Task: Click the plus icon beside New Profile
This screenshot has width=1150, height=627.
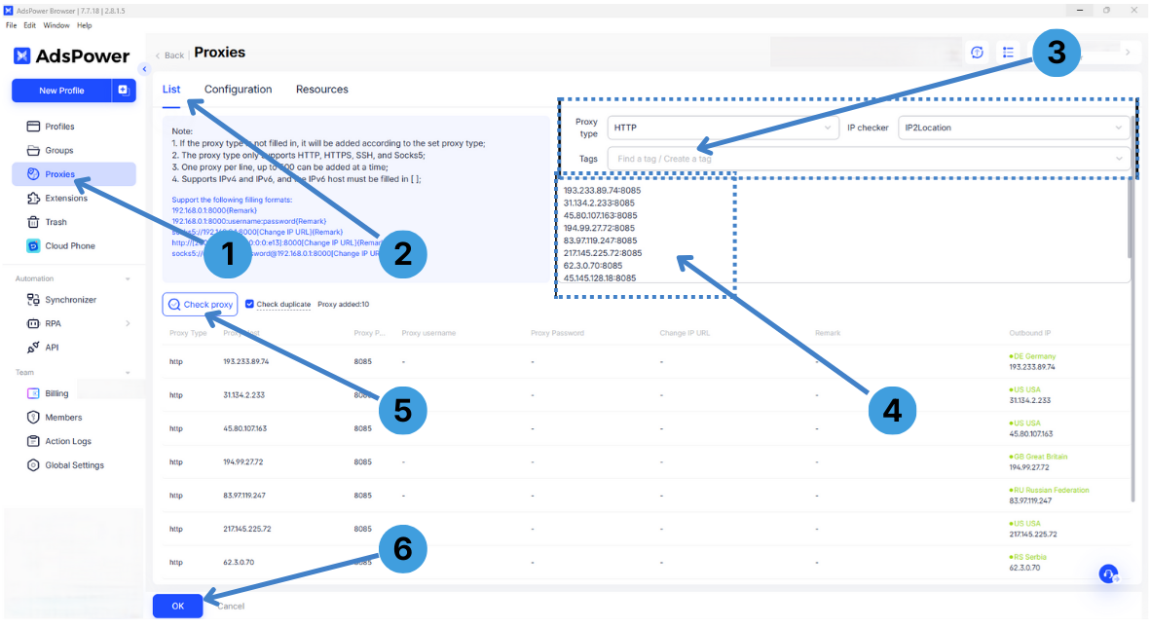Action: (x=124, y=91)
